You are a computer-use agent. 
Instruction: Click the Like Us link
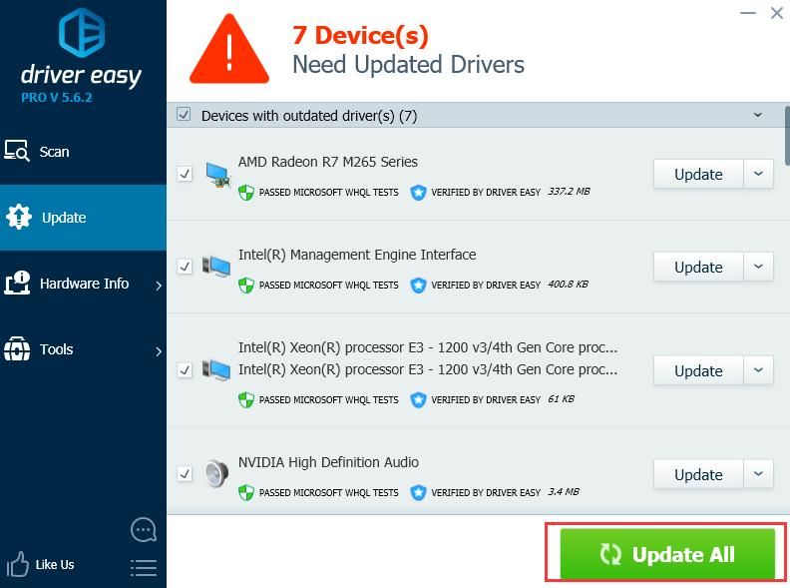pyautogui.click(x=55, y=564)
